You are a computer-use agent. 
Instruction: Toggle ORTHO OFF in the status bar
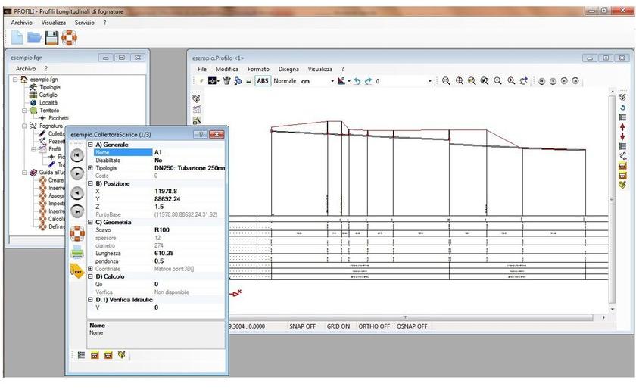coord(374,326)
